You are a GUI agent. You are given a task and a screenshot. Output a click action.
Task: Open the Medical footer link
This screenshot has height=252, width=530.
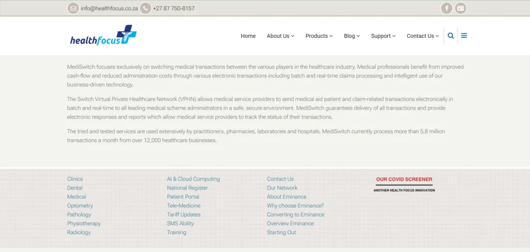pos(77,197)
